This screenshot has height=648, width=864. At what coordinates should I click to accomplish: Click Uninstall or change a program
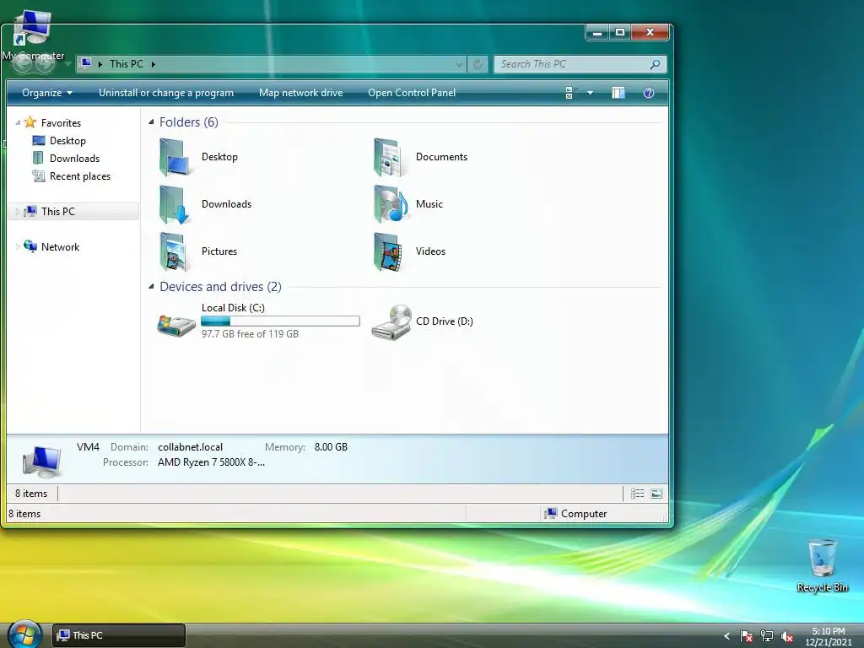166,93
